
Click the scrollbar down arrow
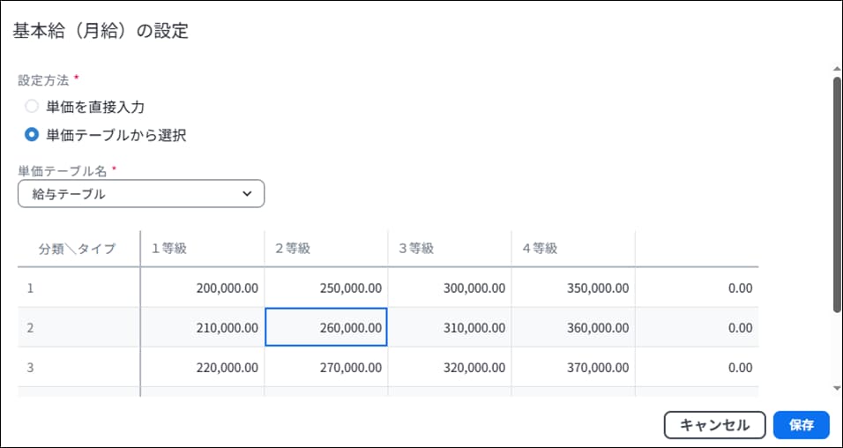pyautogui.click(x=837, y=388)
